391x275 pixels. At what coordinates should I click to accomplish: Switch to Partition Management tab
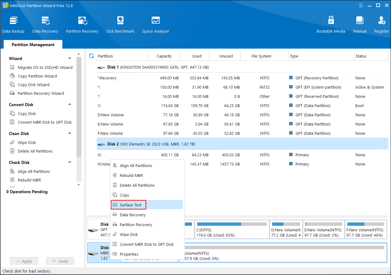tap(33, 45)
